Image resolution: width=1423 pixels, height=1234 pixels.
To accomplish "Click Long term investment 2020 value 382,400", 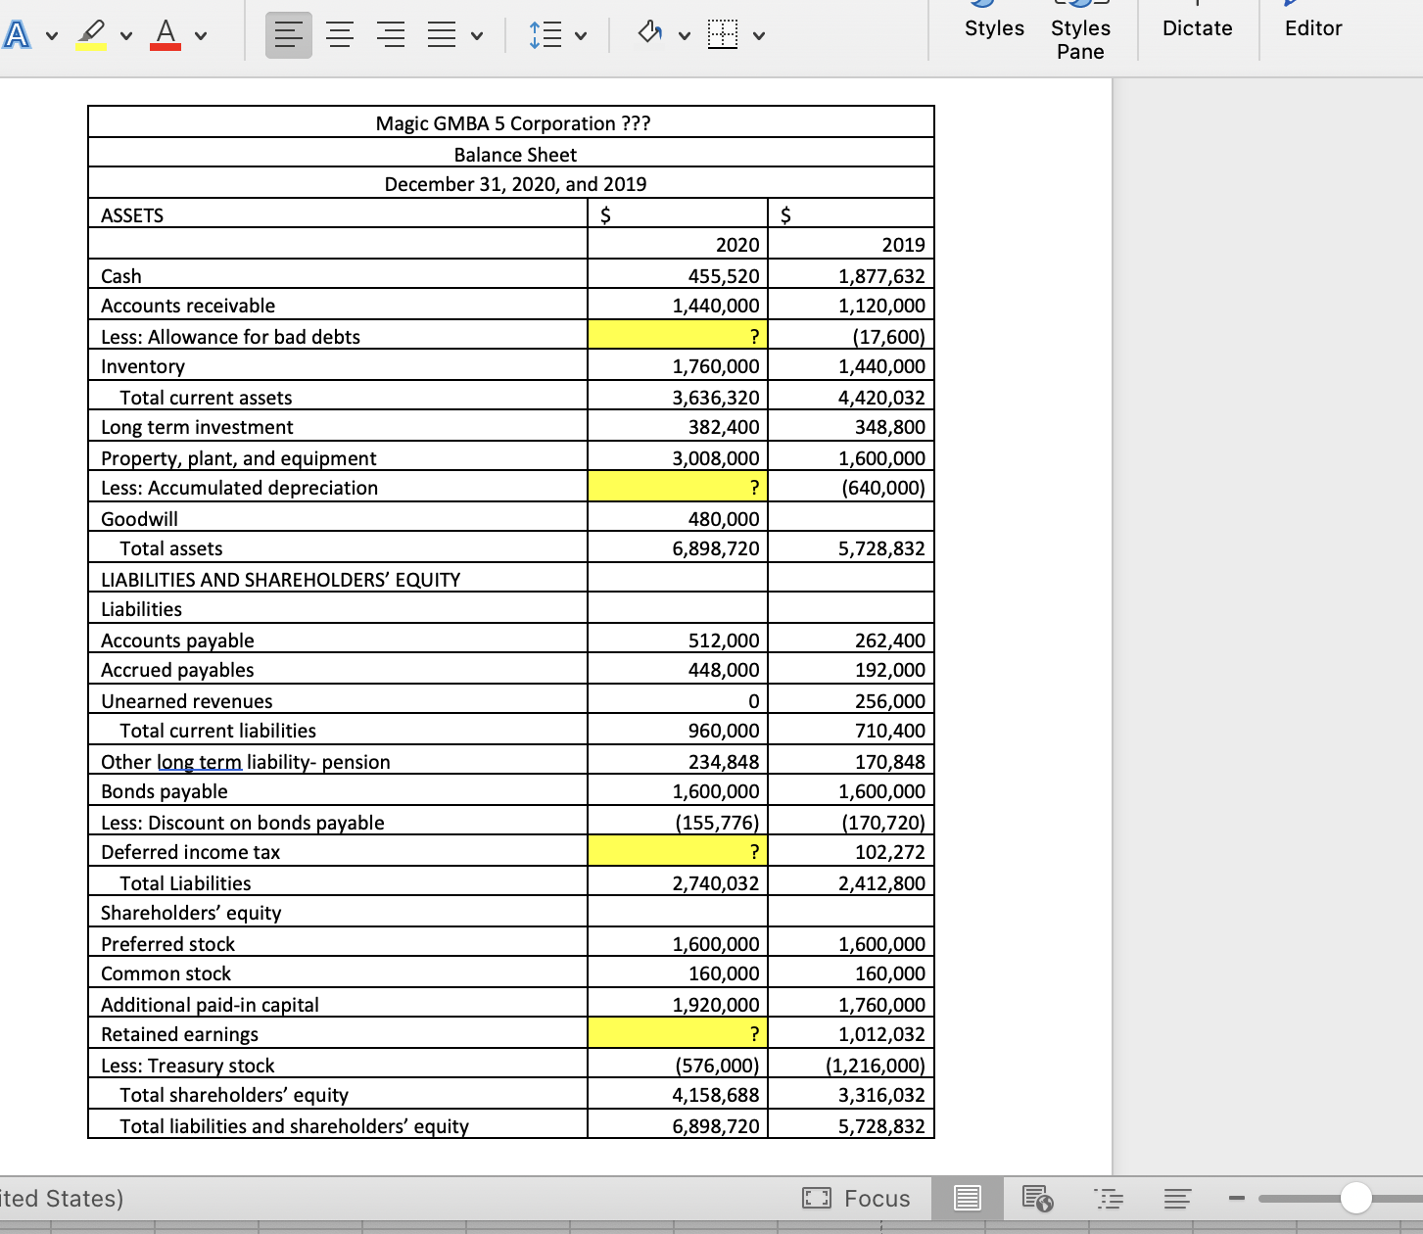I will [723, 427].
